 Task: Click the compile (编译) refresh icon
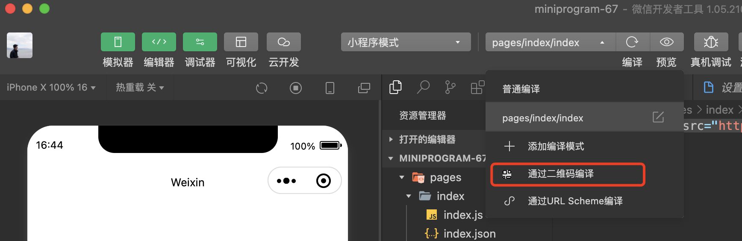coord(633,42)
